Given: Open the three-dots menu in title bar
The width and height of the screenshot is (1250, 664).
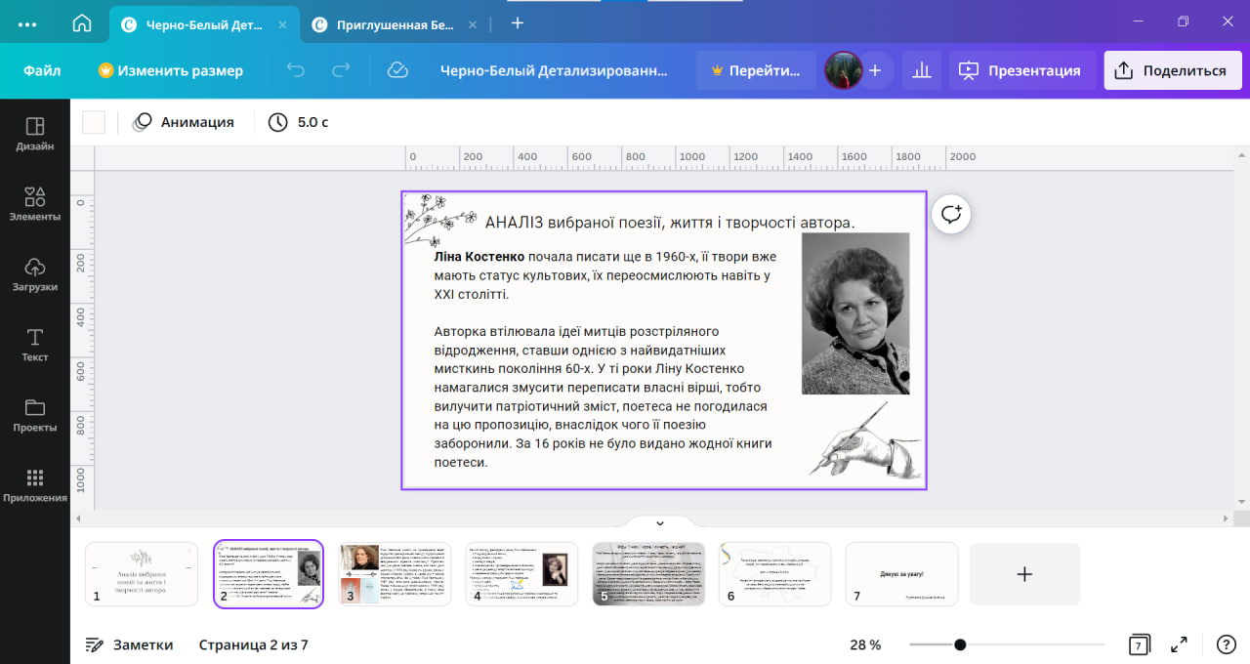Looking at the screenshot, I should point(27,24).
